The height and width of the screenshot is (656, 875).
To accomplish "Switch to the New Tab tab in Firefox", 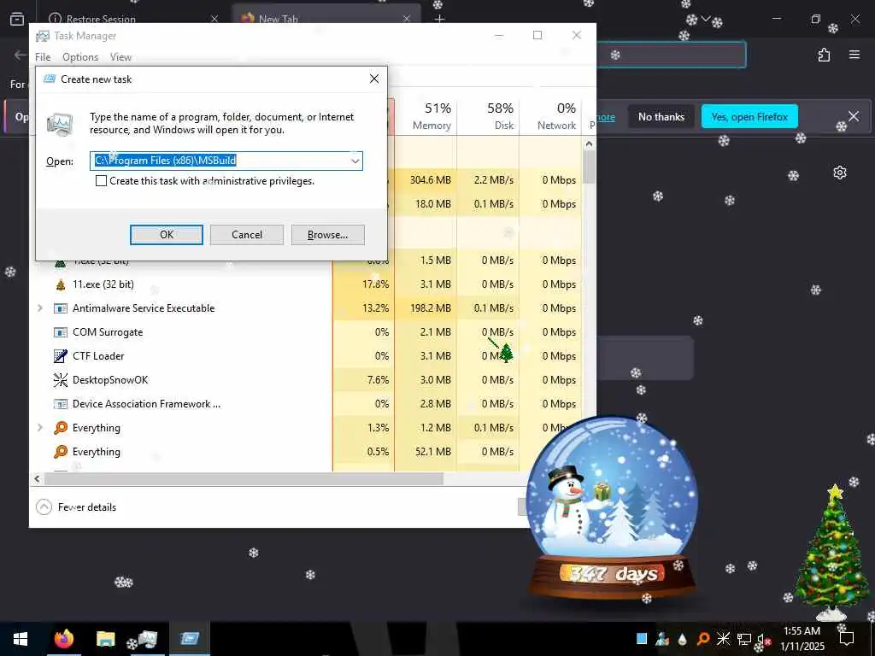I will (x=326, y=19).
